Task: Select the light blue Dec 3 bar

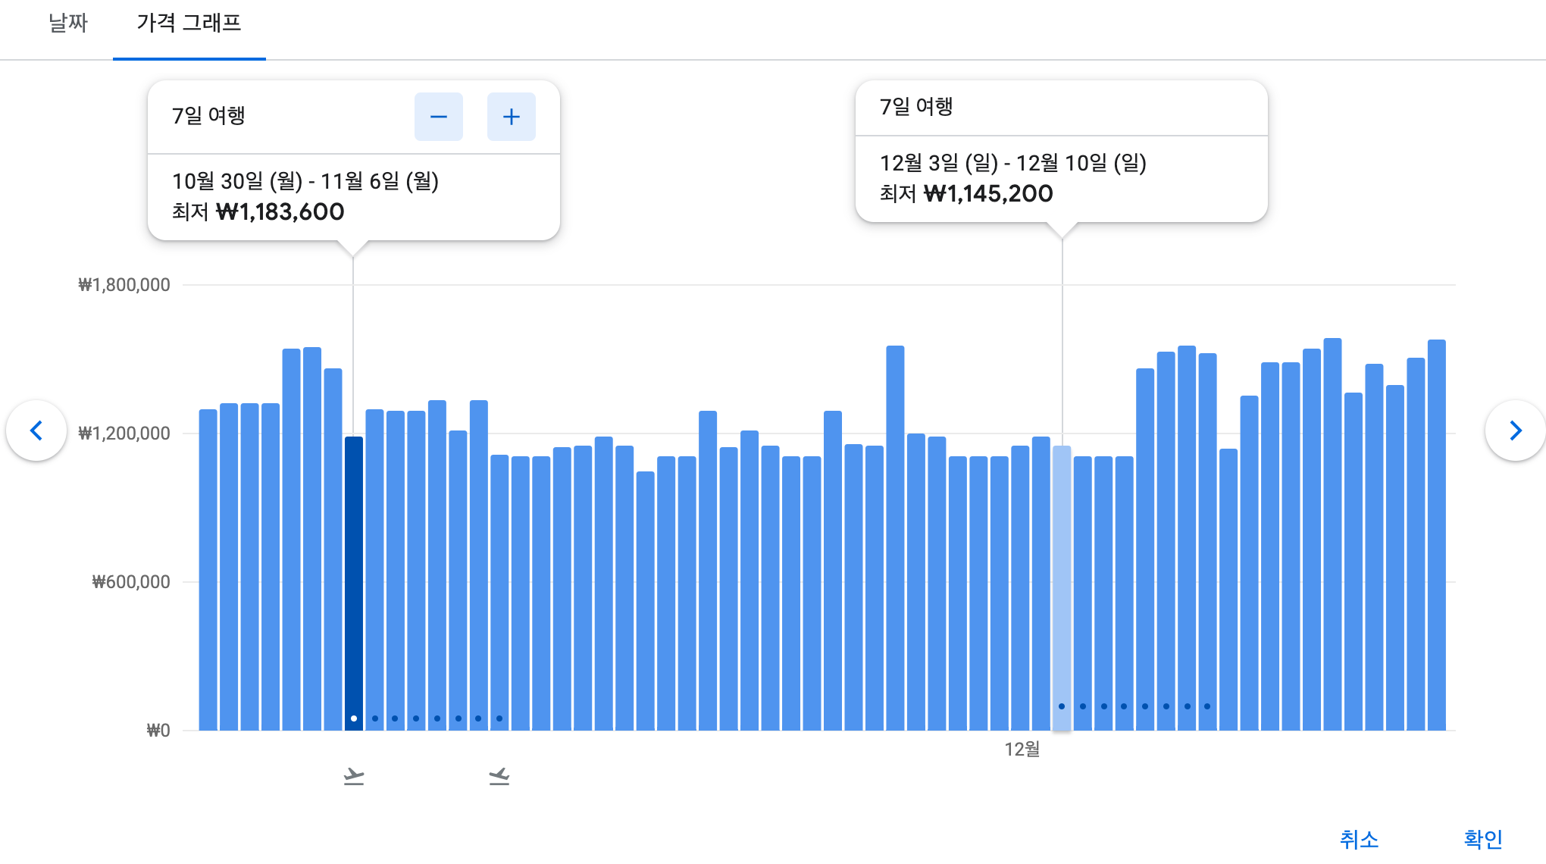Action: pos(1062,576)
